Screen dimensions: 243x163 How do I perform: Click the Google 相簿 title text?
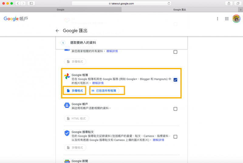80,75
